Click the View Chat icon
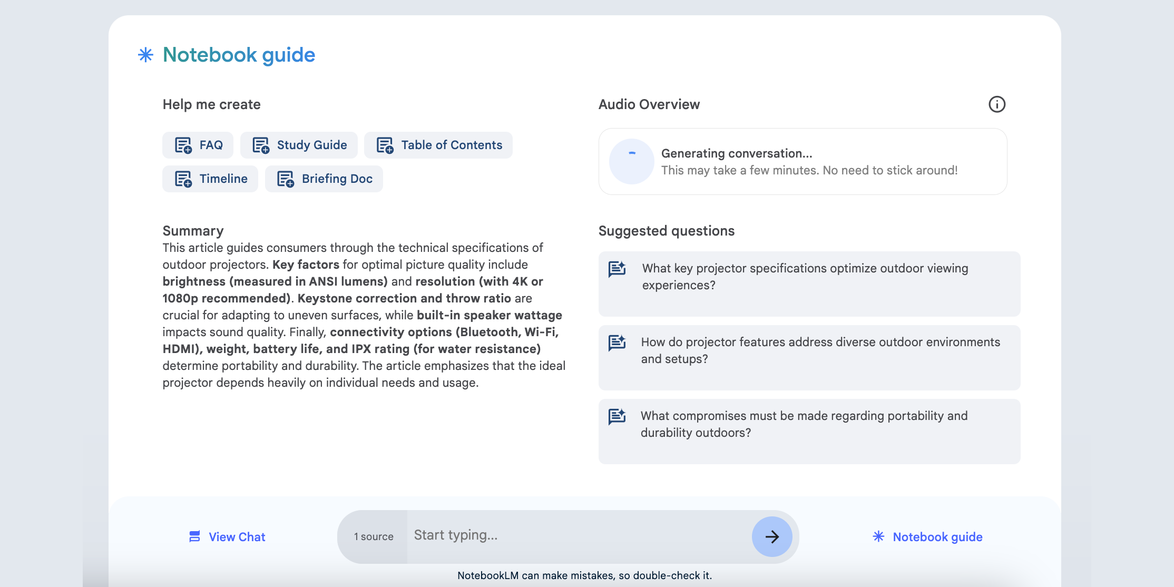1174x587 pixels. [194, 536]
